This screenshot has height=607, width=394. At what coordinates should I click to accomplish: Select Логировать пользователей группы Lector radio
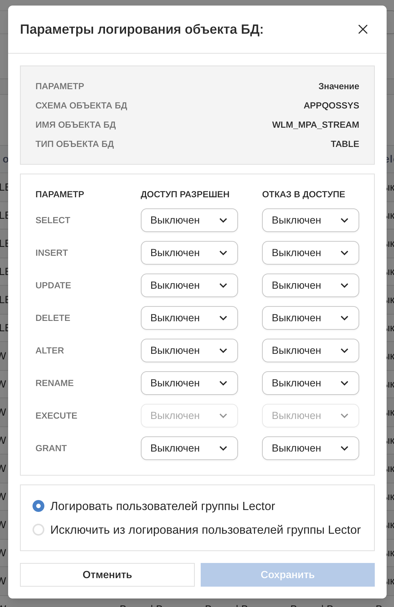coord(38,506)
